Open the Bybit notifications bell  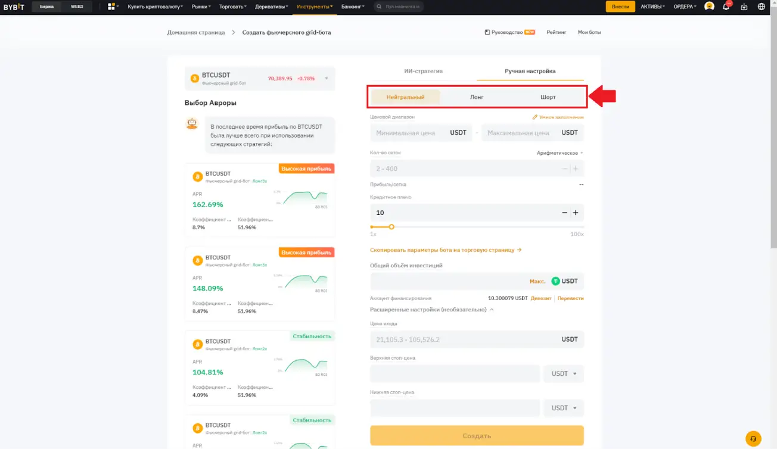tap(726, 7)
